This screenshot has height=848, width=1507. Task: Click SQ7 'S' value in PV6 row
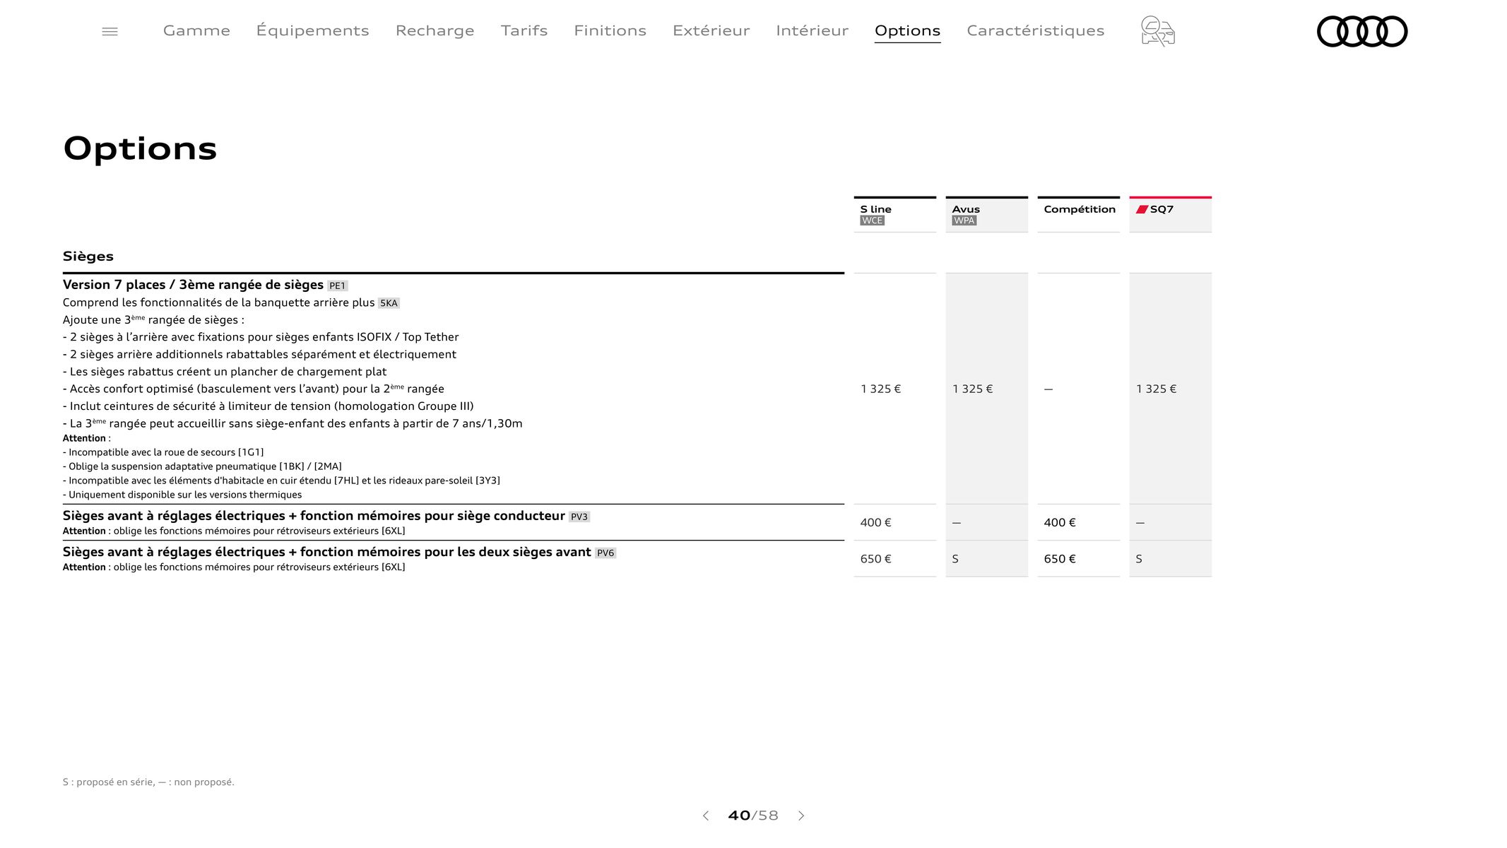tap(1139, 559)
